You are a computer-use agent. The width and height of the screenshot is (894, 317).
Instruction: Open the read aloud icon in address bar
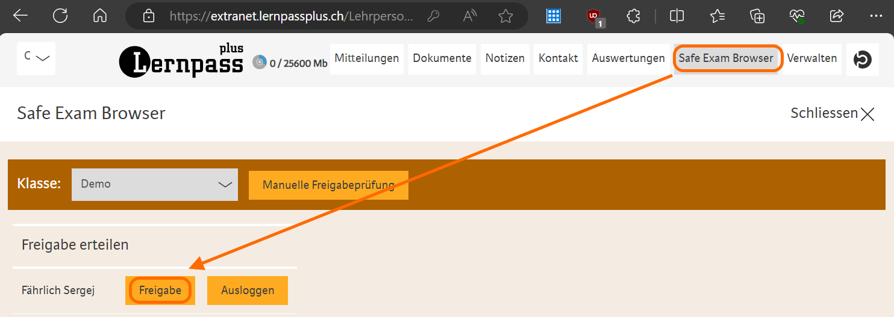click(x=469, y=16)
